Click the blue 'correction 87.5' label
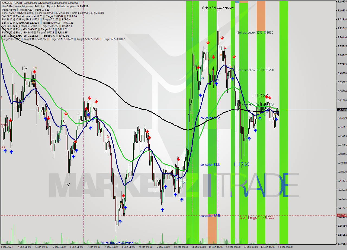The image size is (347, 250). [x=210, y=216]
